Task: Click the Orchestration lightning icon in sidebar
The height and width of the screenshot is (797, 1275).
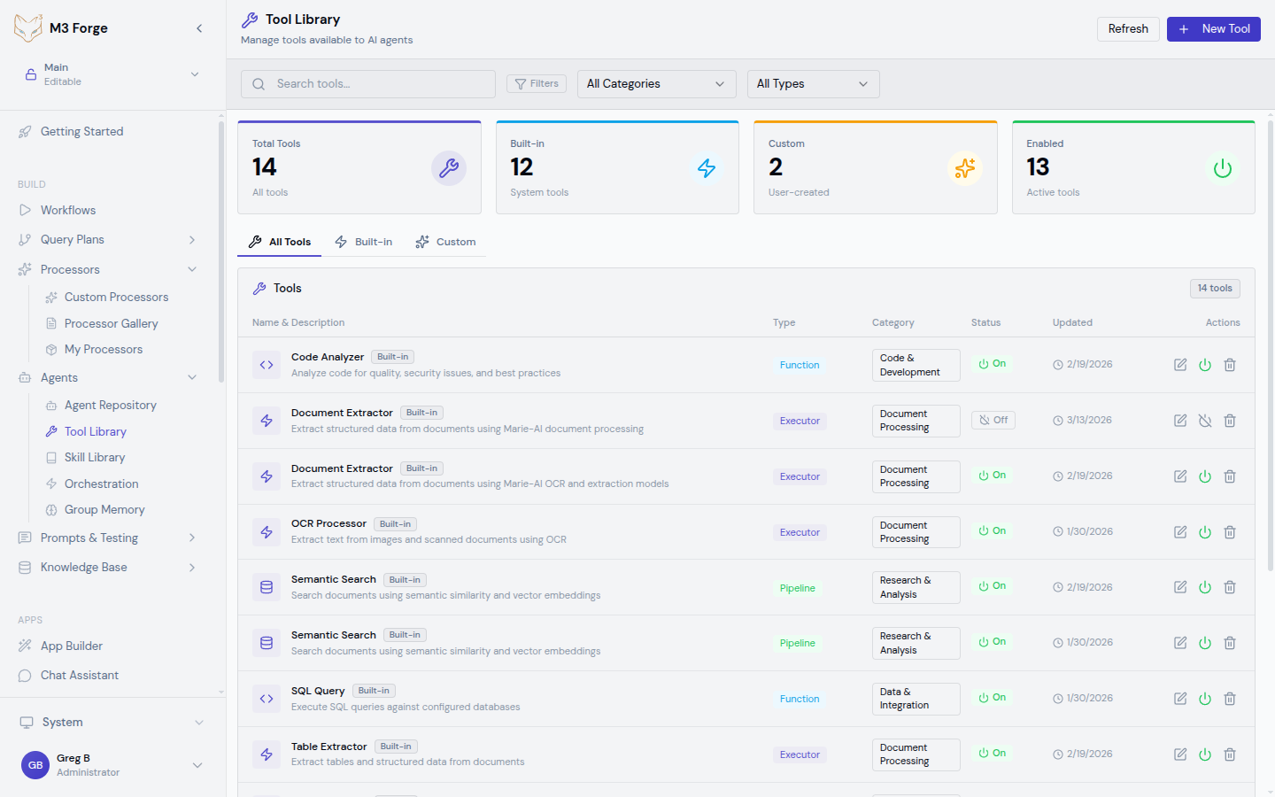Action: point(53,484)
